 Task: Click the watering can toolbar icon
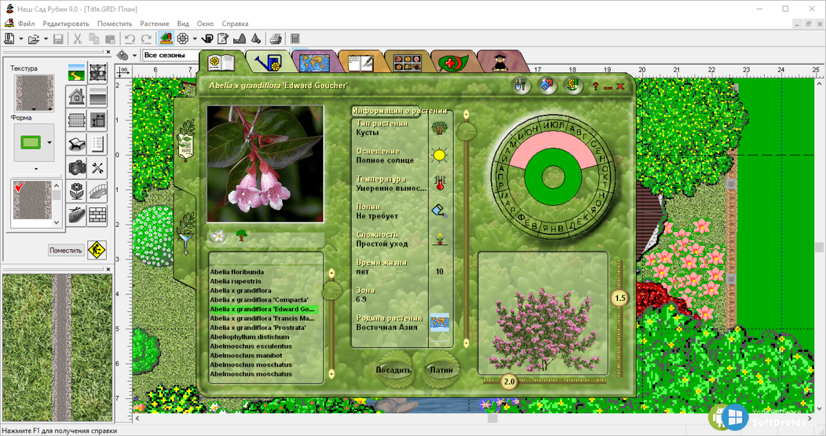[x=209, y=39]
